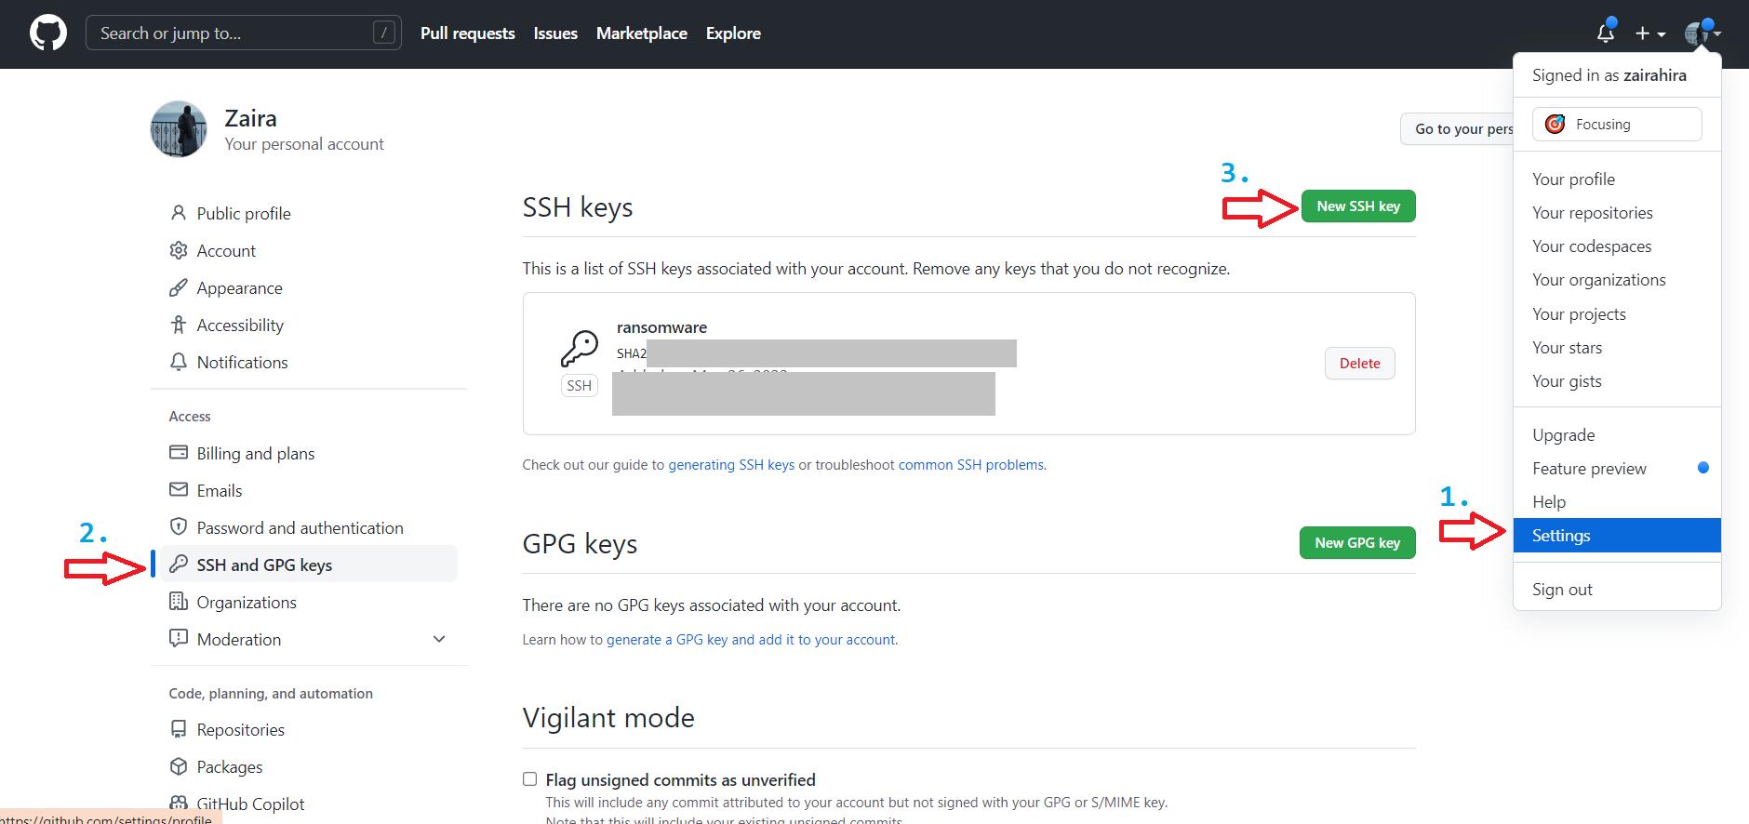Open generating SSH keys guide link
This screenshot has width=1749, height=824.
[731, 465]
